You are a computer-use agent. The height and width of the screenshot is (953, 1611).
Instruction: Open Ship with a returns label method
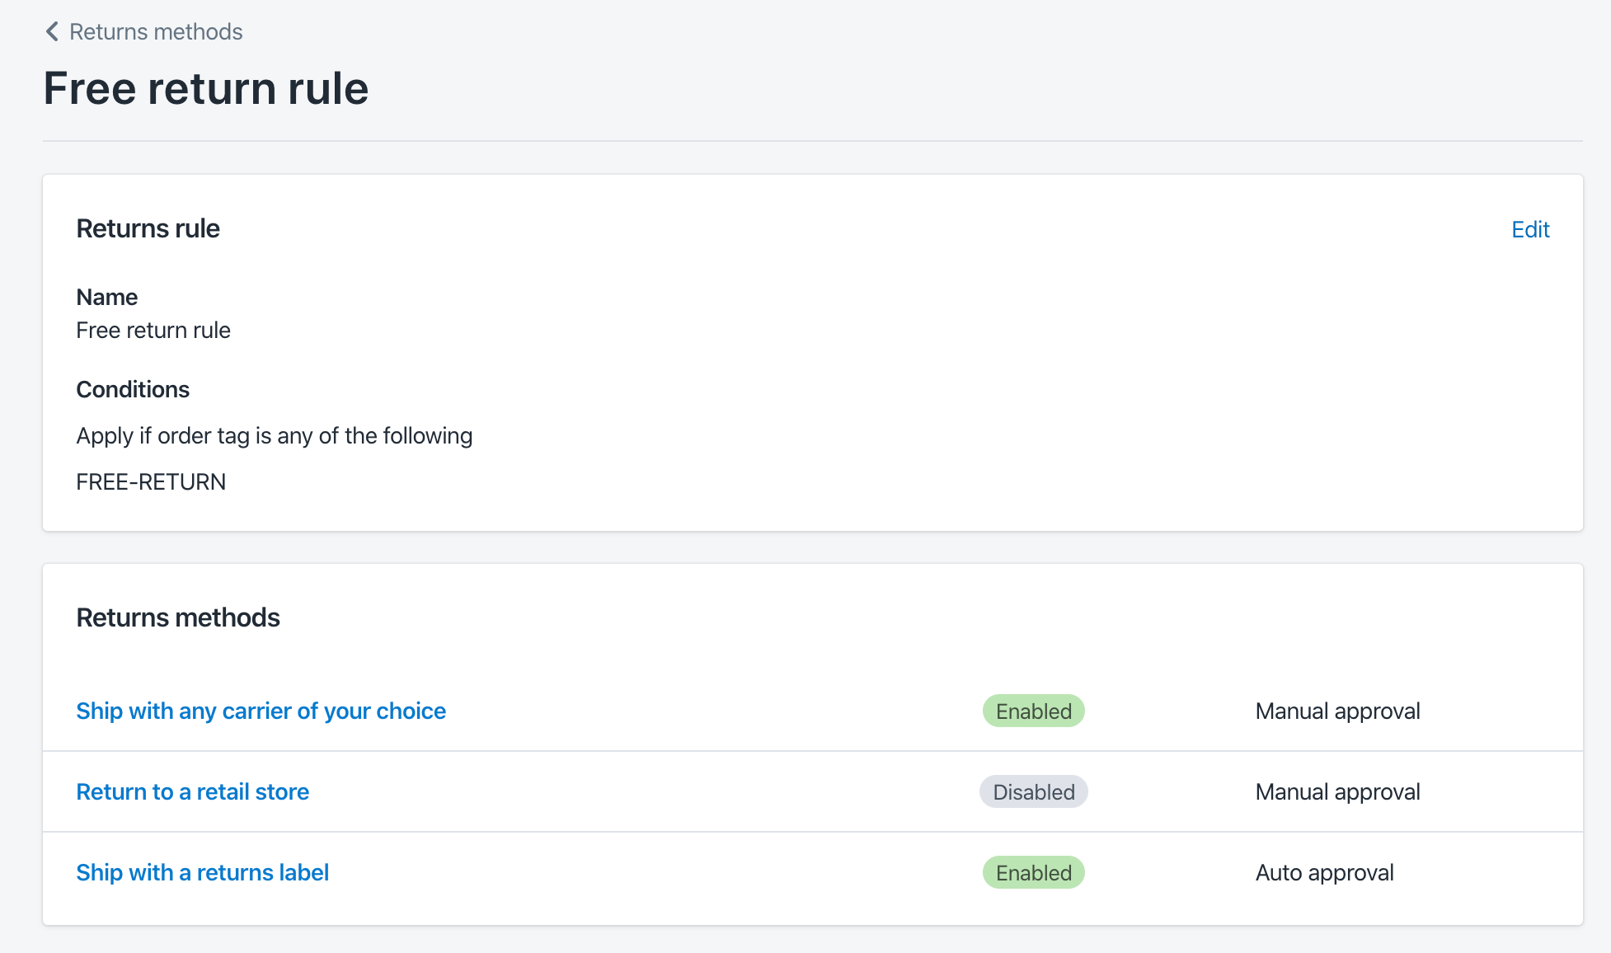(202, 872)
